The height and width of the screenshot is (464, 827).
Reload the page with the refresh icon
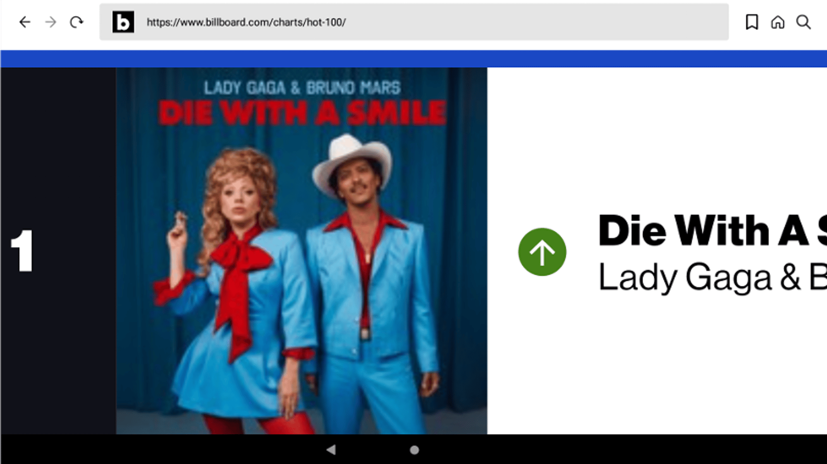(x=76, y=22)
